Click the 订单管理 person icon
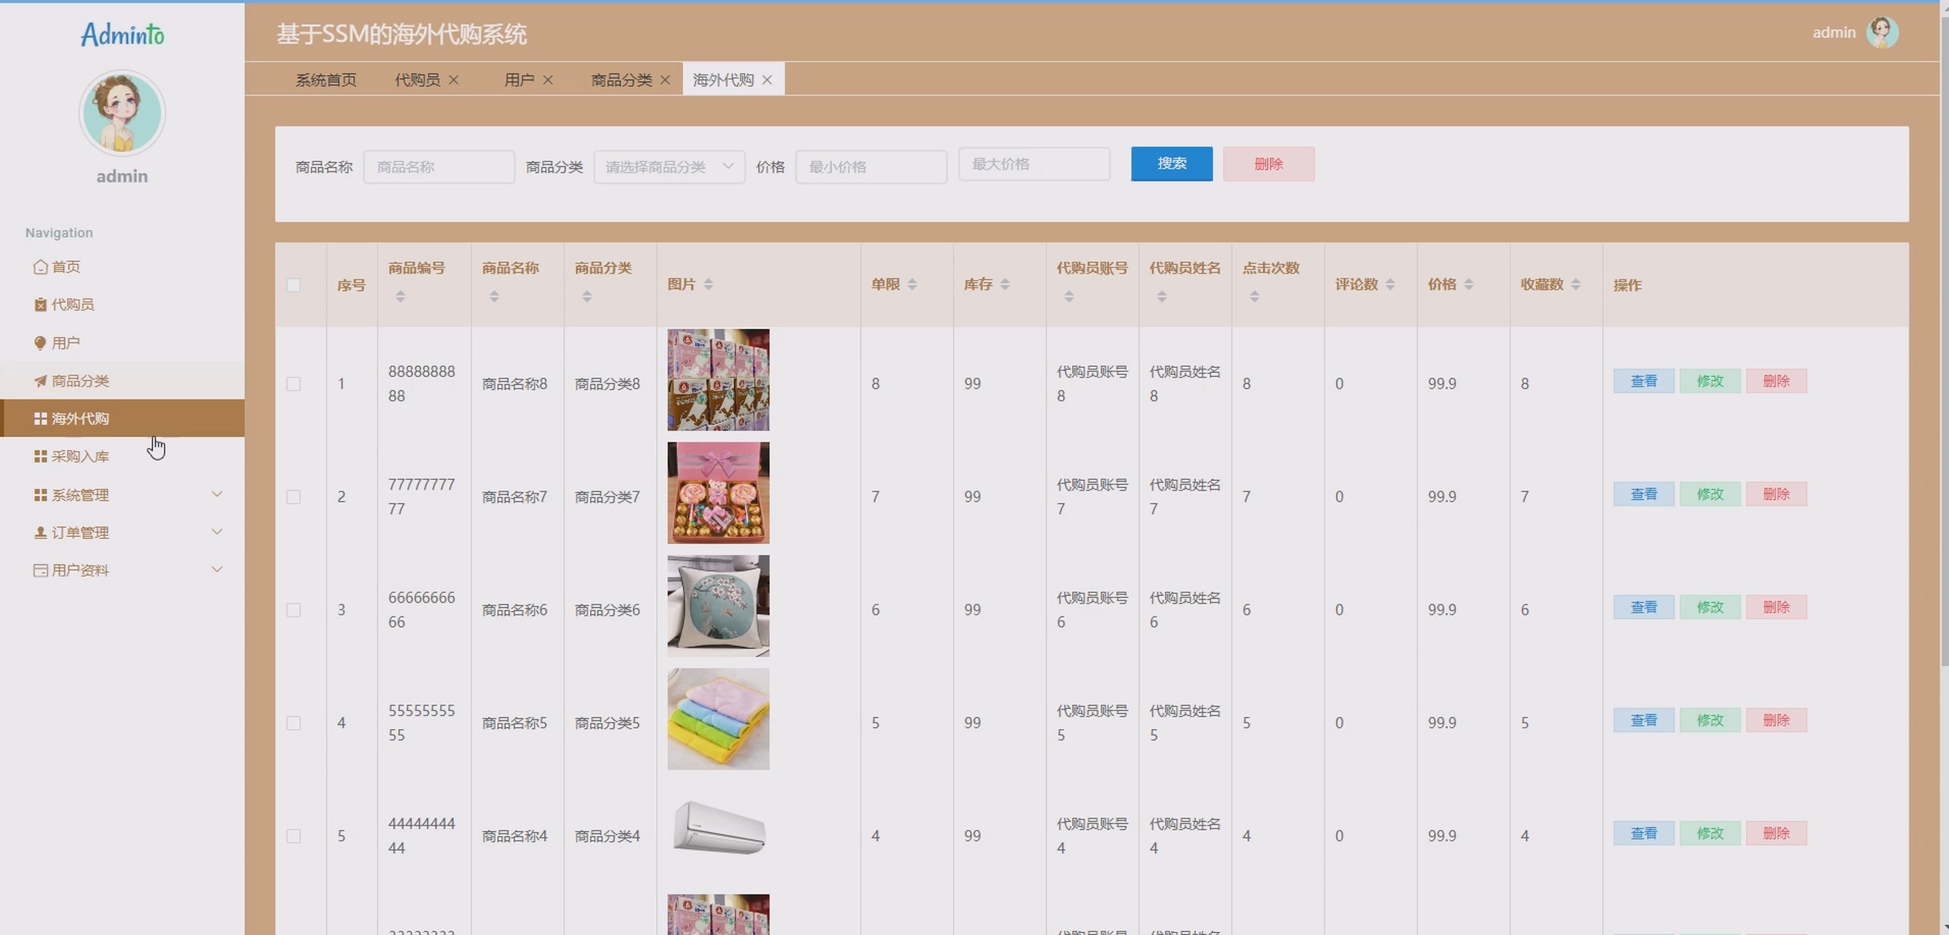This screenshot has width=1949, height=935. click(40, 533)
